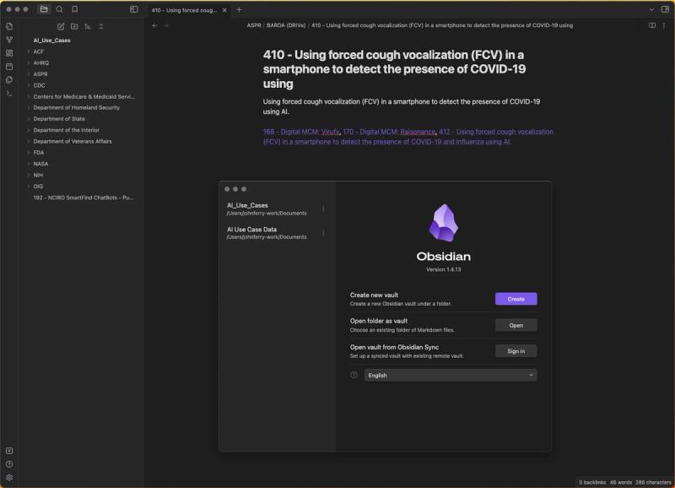Image resolution: width=675 pixels, height=488 pixels.
Task: Toggle the left sidebar collapse icon
Action: [x=134, y=9]
